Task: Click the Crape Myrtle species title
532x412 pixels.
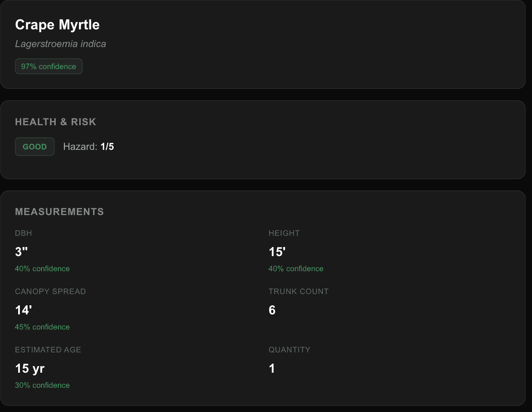Action: (57, 25)
